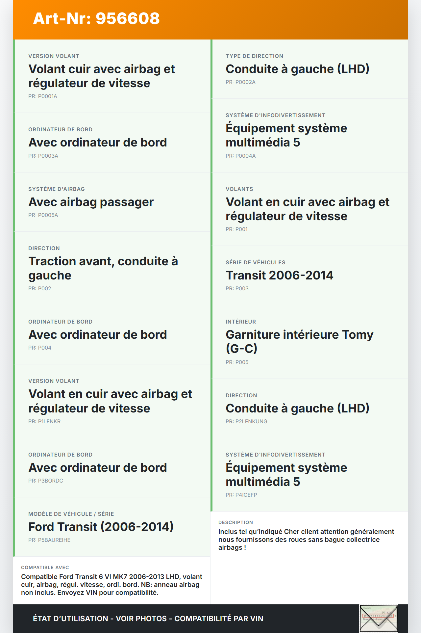
Task: Click the steering wheel card coded P1LENKR
Action: click(x=112, y=401)
